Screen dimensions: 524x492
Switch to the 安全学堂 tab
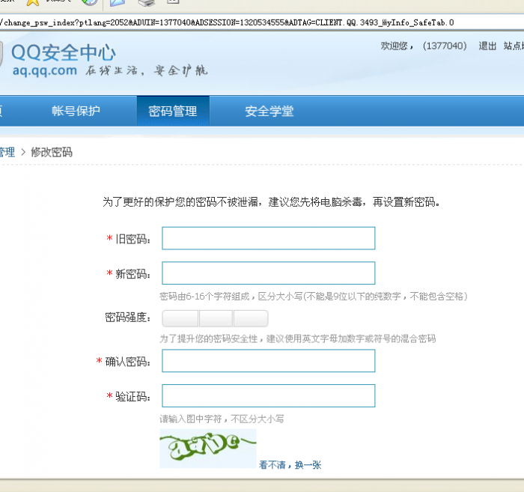point(269,112)
